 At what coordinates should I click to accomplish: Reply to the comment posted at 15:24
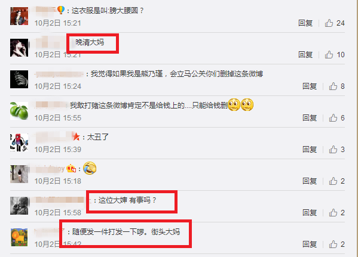point(310,86)
